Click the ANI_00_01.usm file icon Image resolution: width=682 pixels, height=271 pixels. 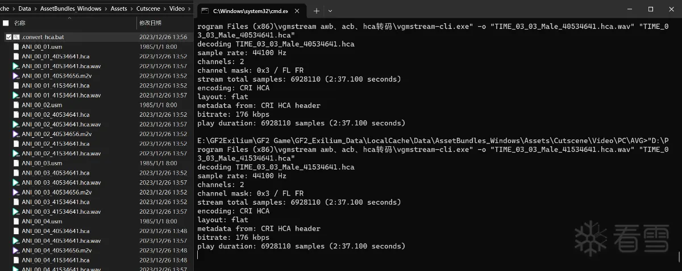[x=16, y=46]
